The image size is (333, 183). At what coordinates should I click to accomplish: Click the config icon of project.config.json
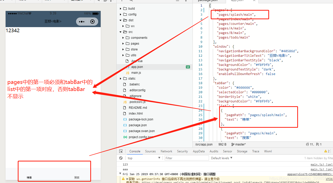click(x=125, y=137)
